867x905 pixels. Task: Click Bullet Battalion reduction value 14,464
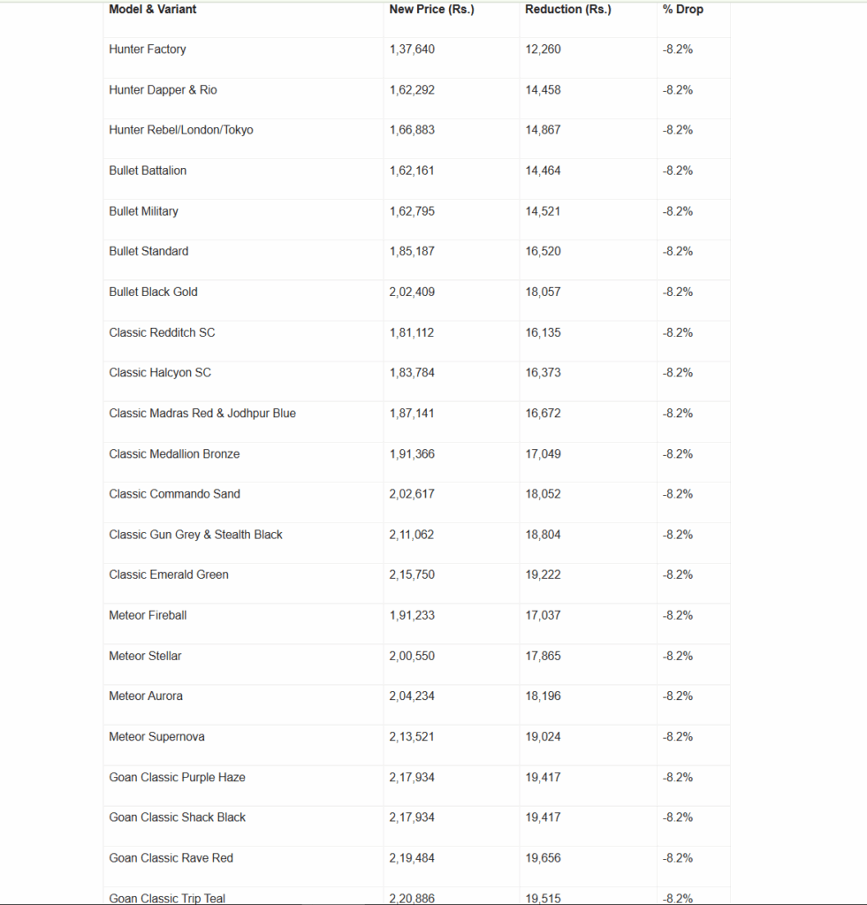click(x=543, y=171)
